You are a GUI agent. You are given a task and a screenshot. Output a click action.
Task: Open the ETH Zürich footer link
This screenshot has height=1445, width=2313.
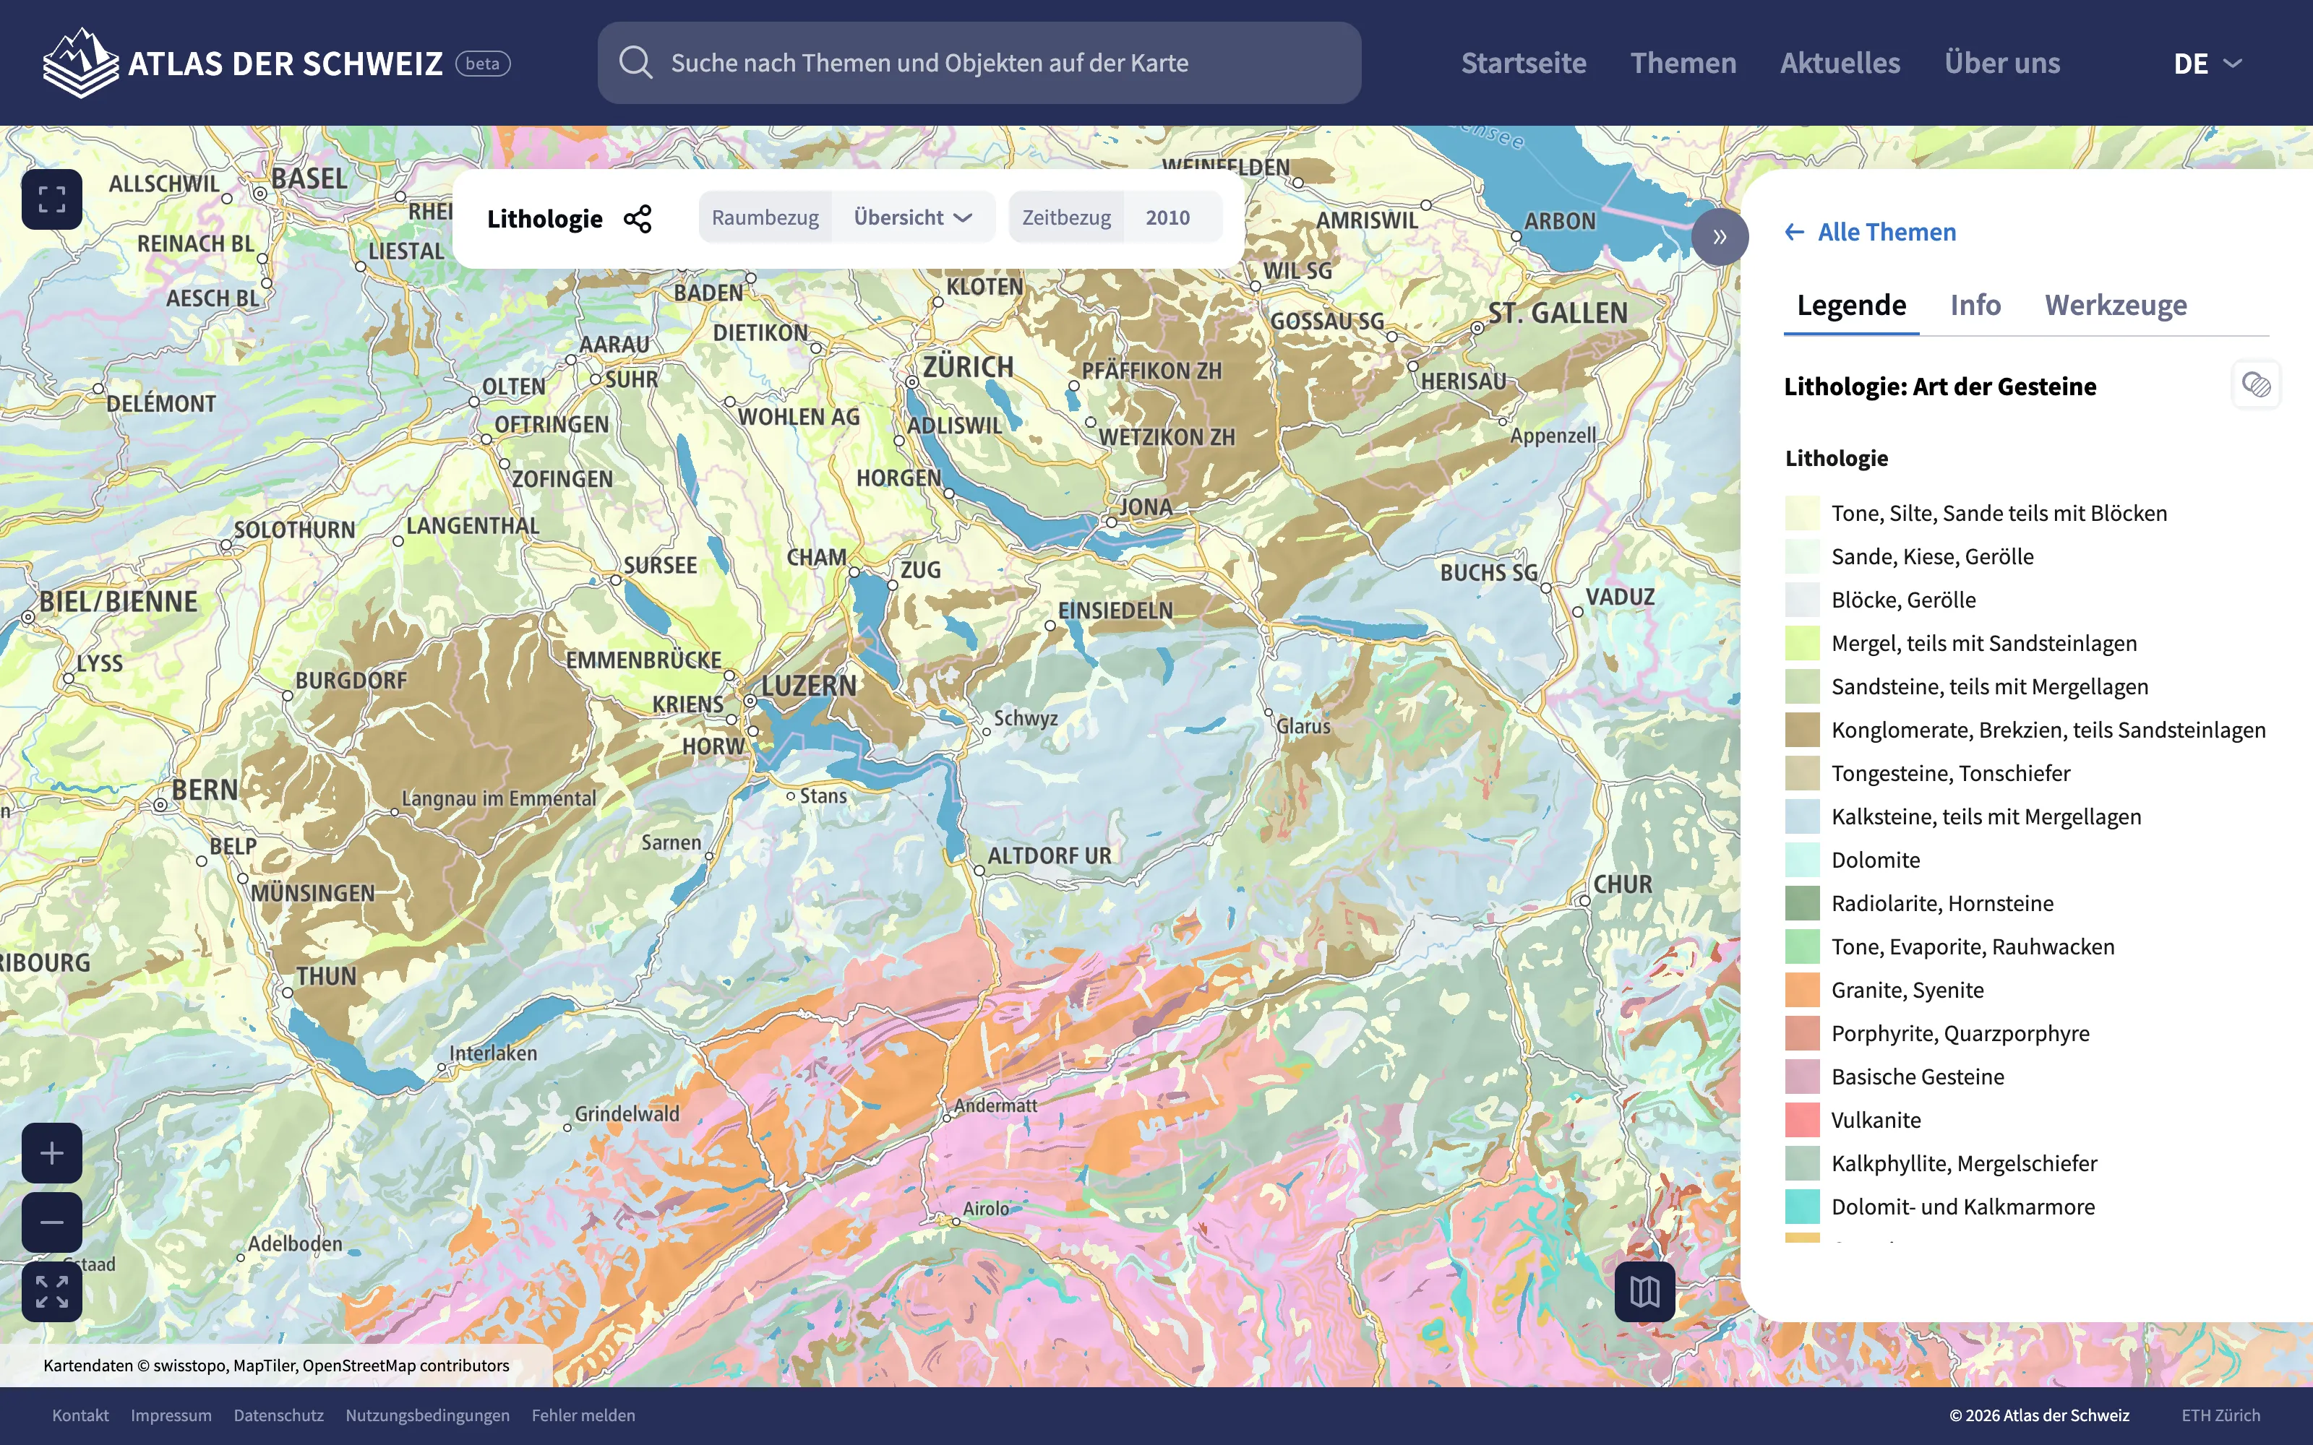click(2220, 1415)
